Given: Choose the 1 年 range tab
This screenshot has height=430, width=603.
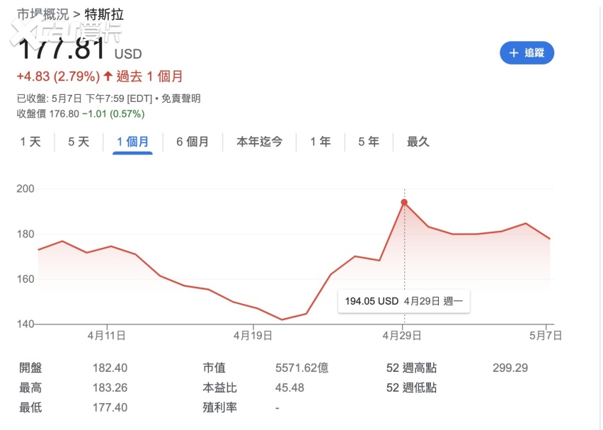Looking at the screenshot, I should pyautogui.click(x=320, y=142).
